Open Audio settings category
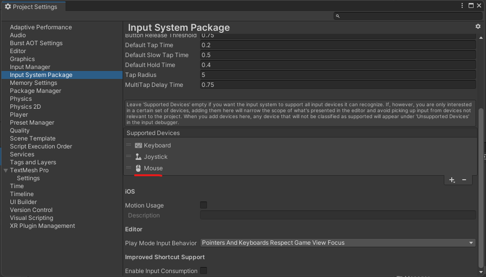The height and width of the screenshot is (277, 486). pos(18,35)
